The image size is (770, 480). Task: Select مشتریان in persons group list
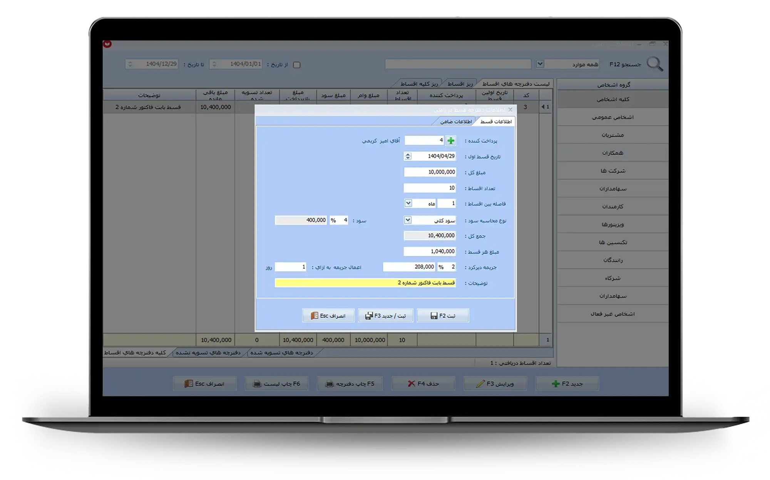(613, 135)
